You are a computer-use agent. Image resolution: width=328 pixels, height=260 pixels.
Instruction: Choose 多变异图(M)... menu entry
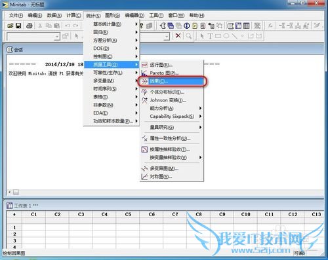point(172,168)
